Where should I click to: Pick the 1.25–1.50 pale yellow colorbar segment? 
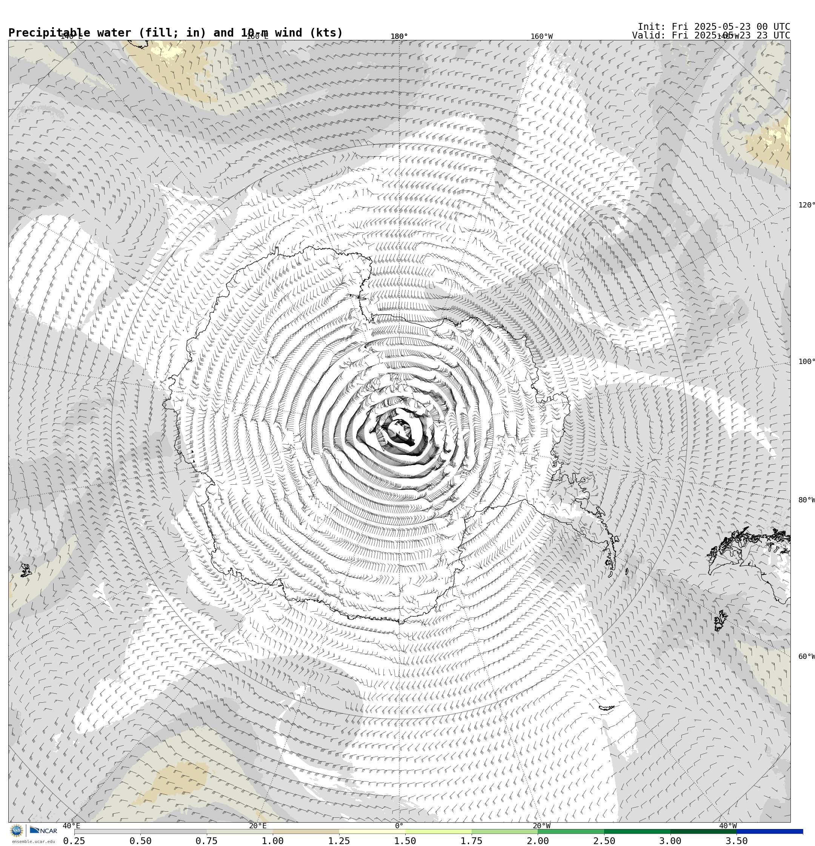click(x=372, y=831)
